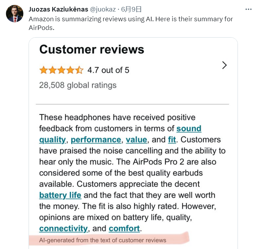Click the highlighted "AI-generated from the text" note

[103, 240]
